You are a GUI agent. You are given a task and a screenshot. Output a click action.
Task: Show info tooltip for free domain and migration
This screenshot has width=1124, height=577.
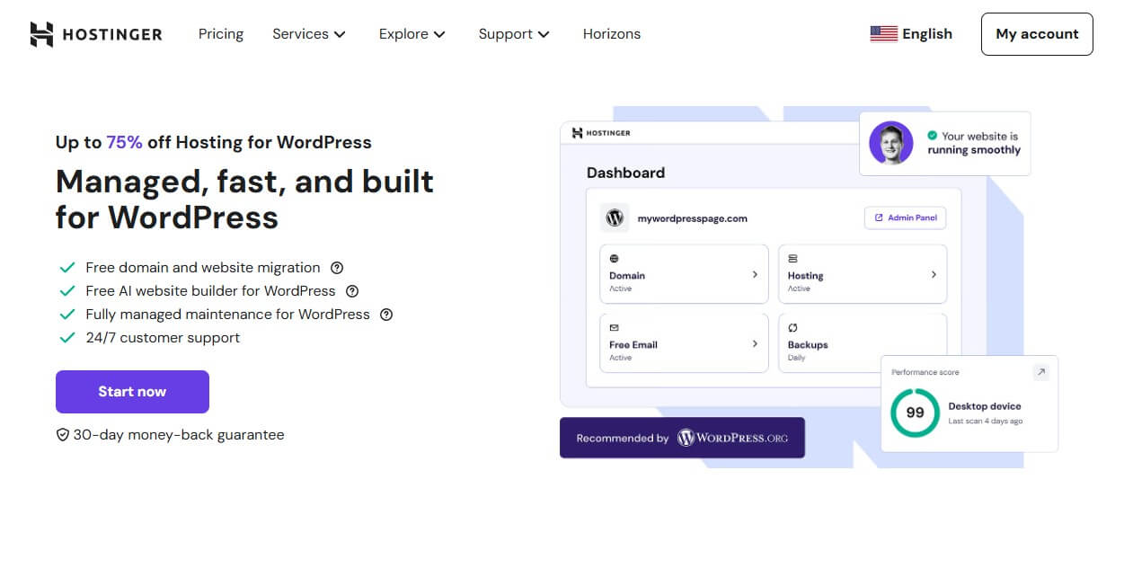coord(337,268)
